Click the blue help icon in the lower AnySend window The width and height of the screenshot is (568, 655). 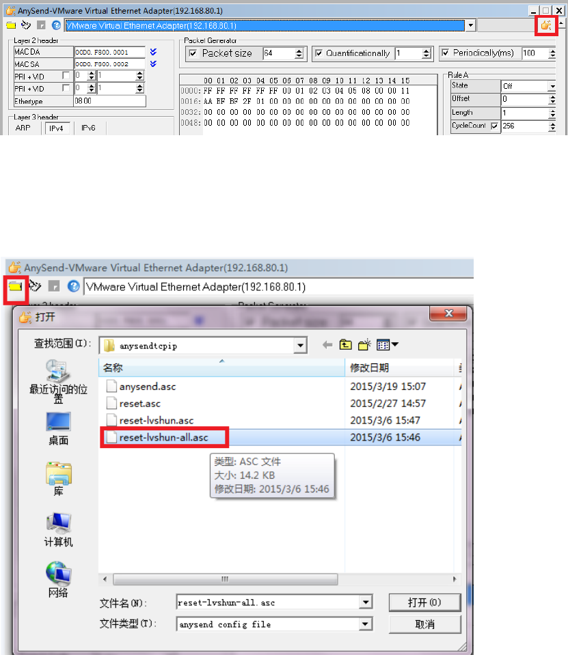point(74,286)
